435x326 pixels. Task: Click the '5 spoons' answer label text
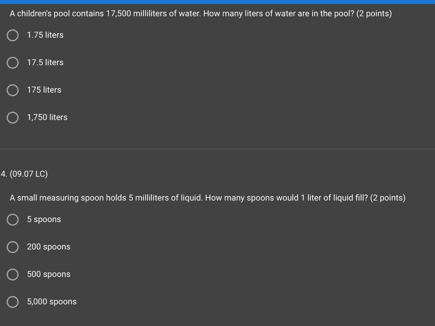(44, 220)
